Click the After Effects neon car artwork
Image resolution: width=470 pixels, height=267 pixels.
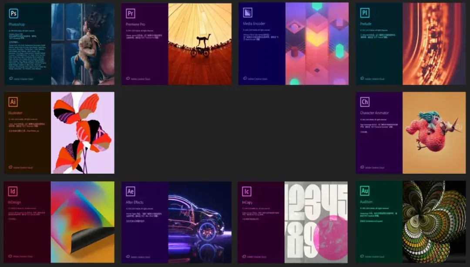tap(200, 222)
